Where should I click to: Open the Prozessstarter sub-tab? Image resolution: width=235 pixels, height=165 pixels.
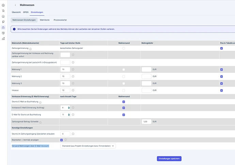(x=60, y=20)
